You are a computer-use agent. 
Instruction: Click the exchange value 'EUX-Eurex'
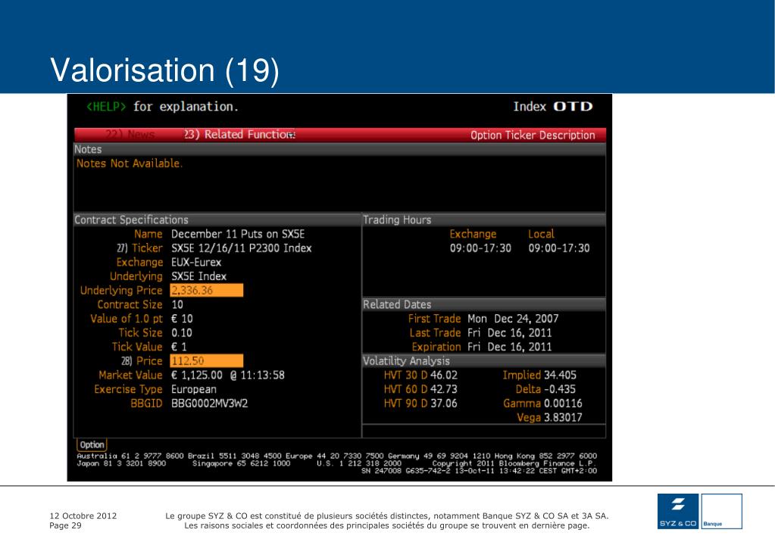pyautogui.click(x=196, y=262)
